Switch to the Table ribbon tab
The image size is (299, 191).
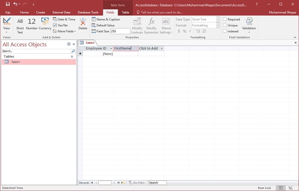[125, 12]
